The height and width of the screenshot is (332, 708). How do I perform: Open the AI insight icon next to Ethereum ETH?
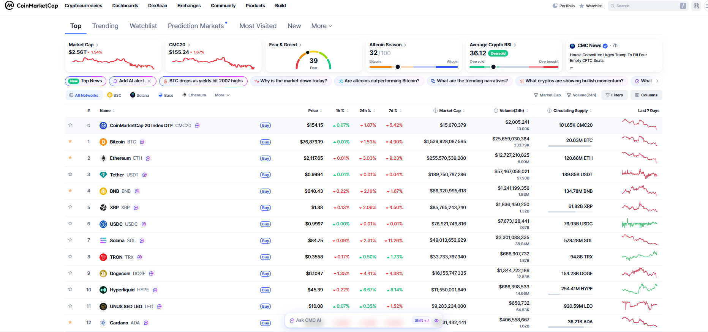click(148, 158)
